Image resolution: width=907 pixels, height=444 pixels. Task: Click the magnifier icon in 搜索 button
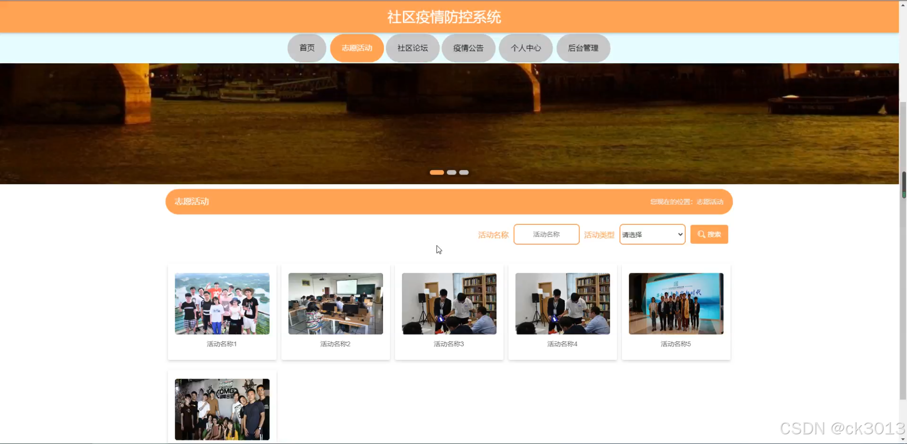pyautogui.click(x=701, y=234)
